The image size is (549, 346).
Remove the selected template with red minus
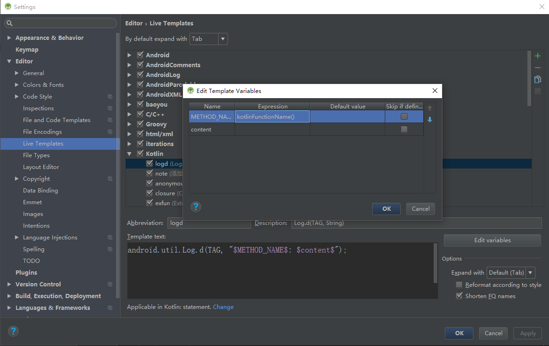[537, 67]
